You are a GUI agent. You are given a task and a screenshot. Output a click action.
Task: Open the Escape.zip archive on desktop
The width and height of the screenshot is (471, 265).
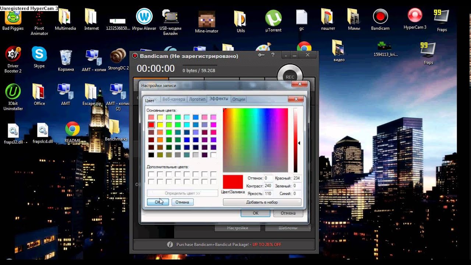[x=92, y=95]
